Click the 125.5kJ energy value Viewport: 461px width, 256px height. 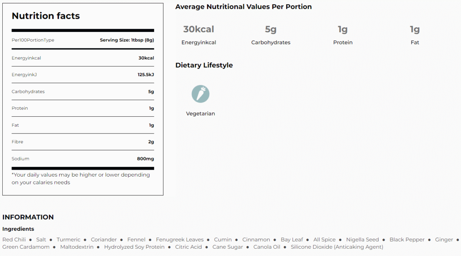(x=146, y=74)
